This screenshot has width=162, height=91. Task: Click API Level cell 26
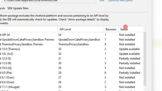(x=60, y=82)
